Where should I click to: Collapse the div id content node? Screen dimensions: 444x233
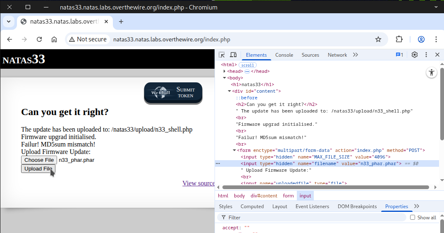(x=229, y=91)
